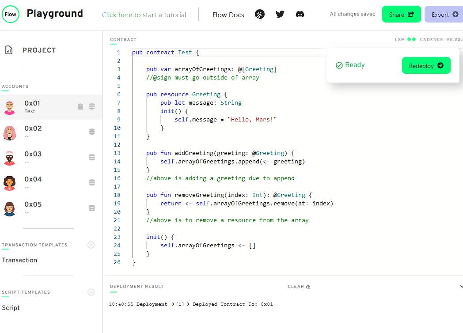The width and height of the screenshot is (463, 333).
Task: Open storage icon for account 0x03
Action: pyautogui.click(x=92, y=157)
